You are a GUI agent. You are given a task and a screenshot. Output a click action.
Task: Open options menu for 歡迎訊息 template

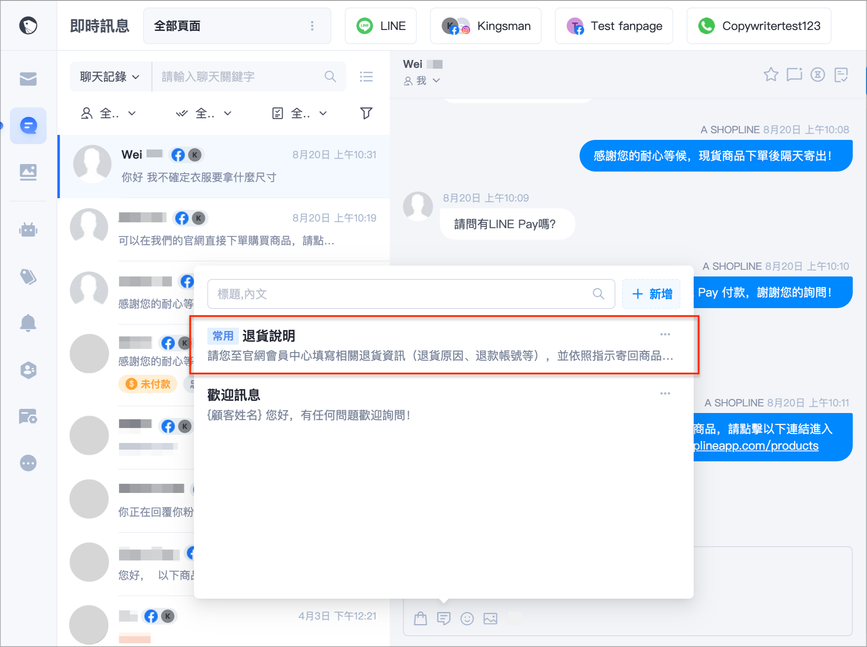(x=665, y=393)
